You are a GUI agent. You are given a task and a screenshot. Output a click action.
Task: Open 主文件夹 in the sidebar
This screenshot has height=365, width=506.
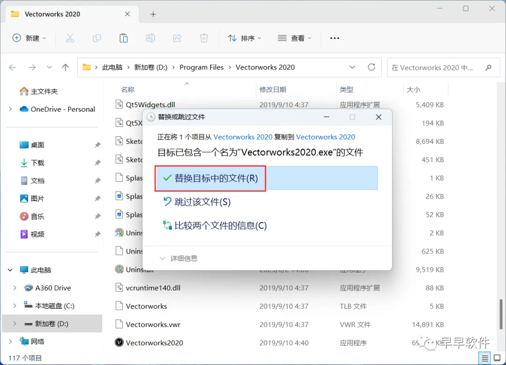click(x=39, y=91)
